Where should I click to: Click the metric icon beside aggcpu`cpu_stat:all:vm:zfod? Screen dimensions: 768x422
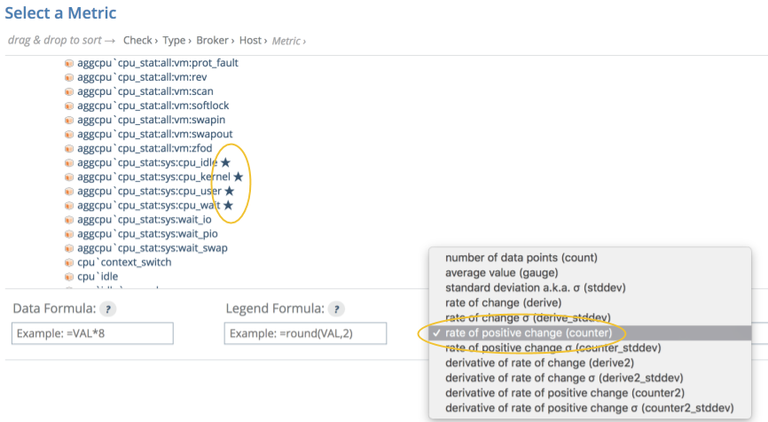[69, 148]
